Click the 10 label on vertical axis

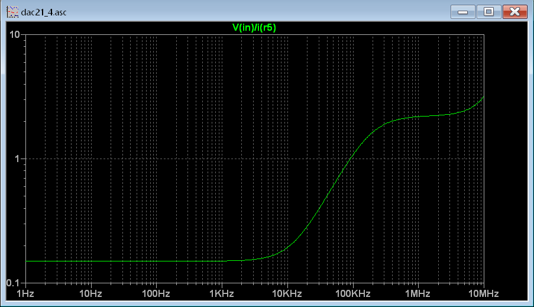click(15, 34)
